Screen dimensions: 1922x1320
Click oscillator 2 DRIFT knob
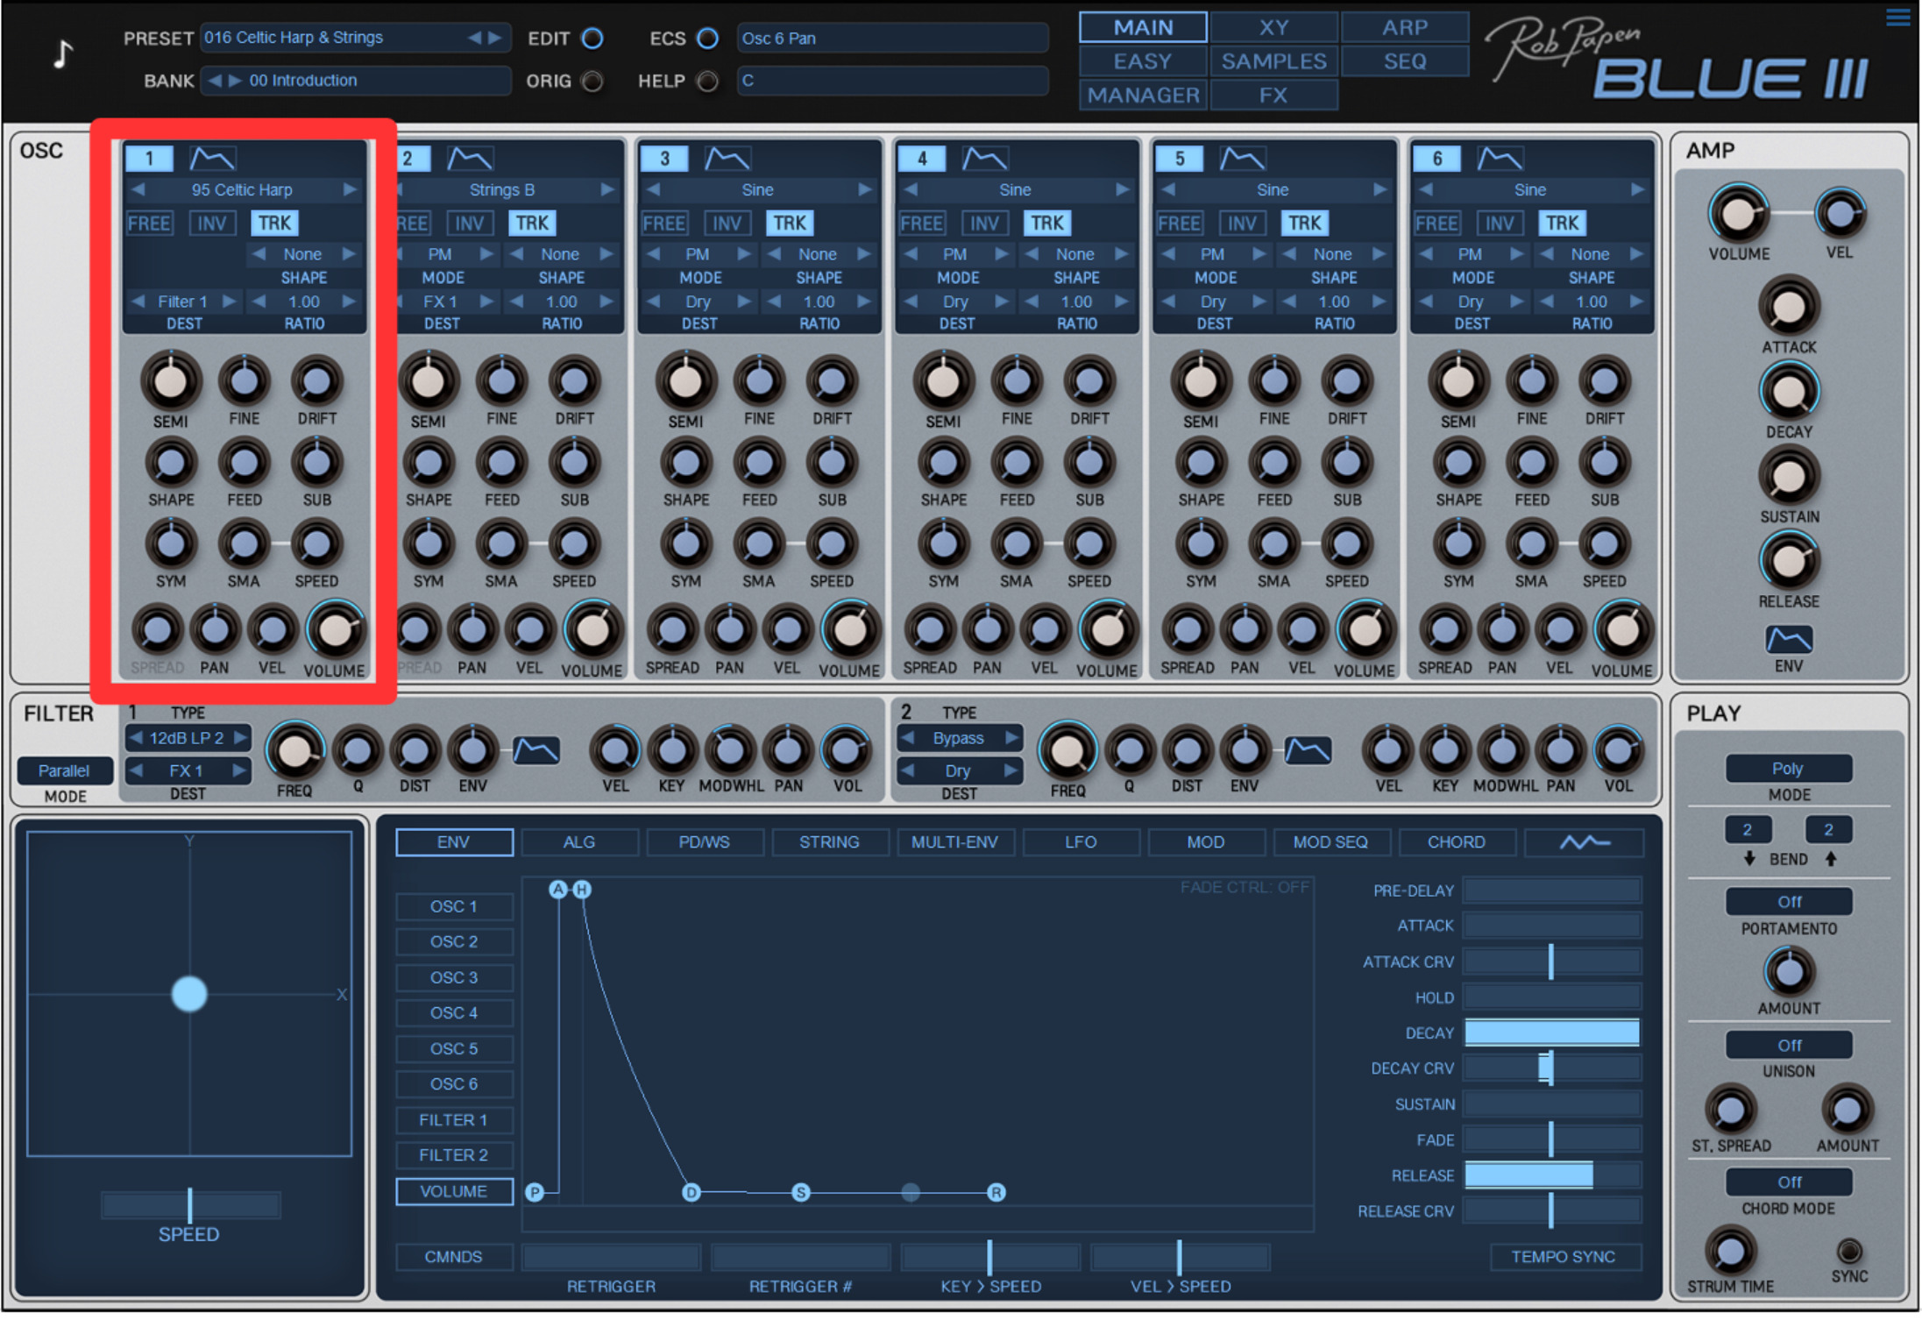pos(574,381)
